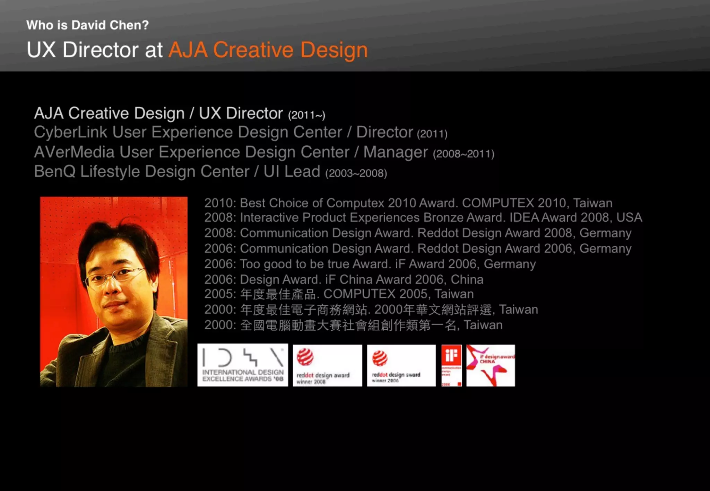Click the IDEA International Design Excellence Awards logo
This screenshot has width=710, height=491.
click(242, 365)
